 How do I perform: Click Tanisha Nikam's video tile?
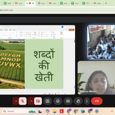point(96,78)
